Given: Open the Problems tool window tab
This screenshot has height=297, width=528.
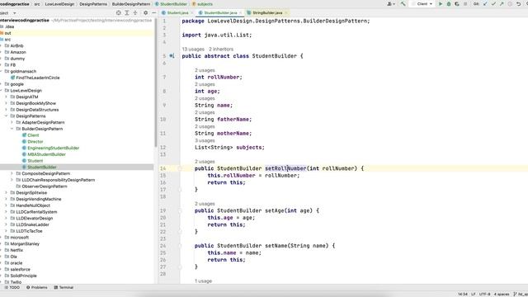Looking at the screenshot, I should 36,287.
